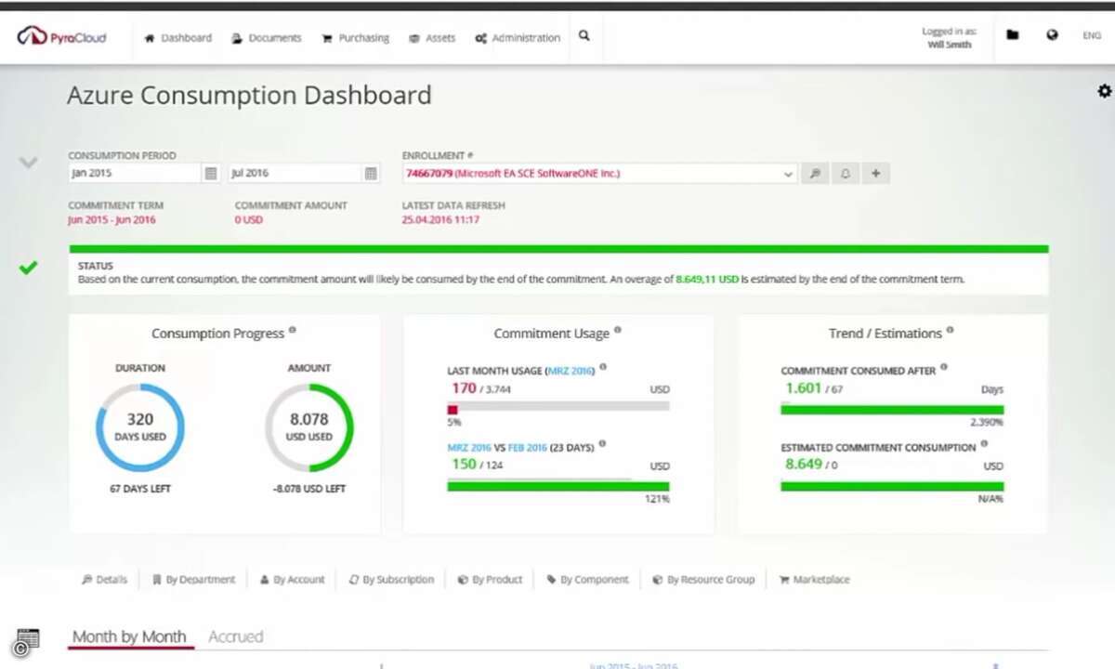Image resolution: width=1115 pixels, height=669 pixels.
Task: Click info icon beside Last Month Usage
Action: 602,367
